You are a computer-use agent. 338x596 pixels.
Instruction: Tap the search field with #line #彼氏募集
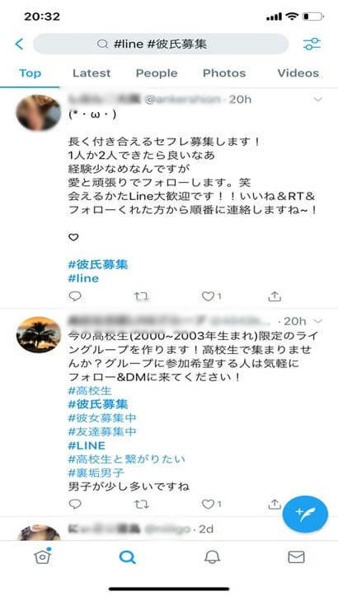point(161,44)
